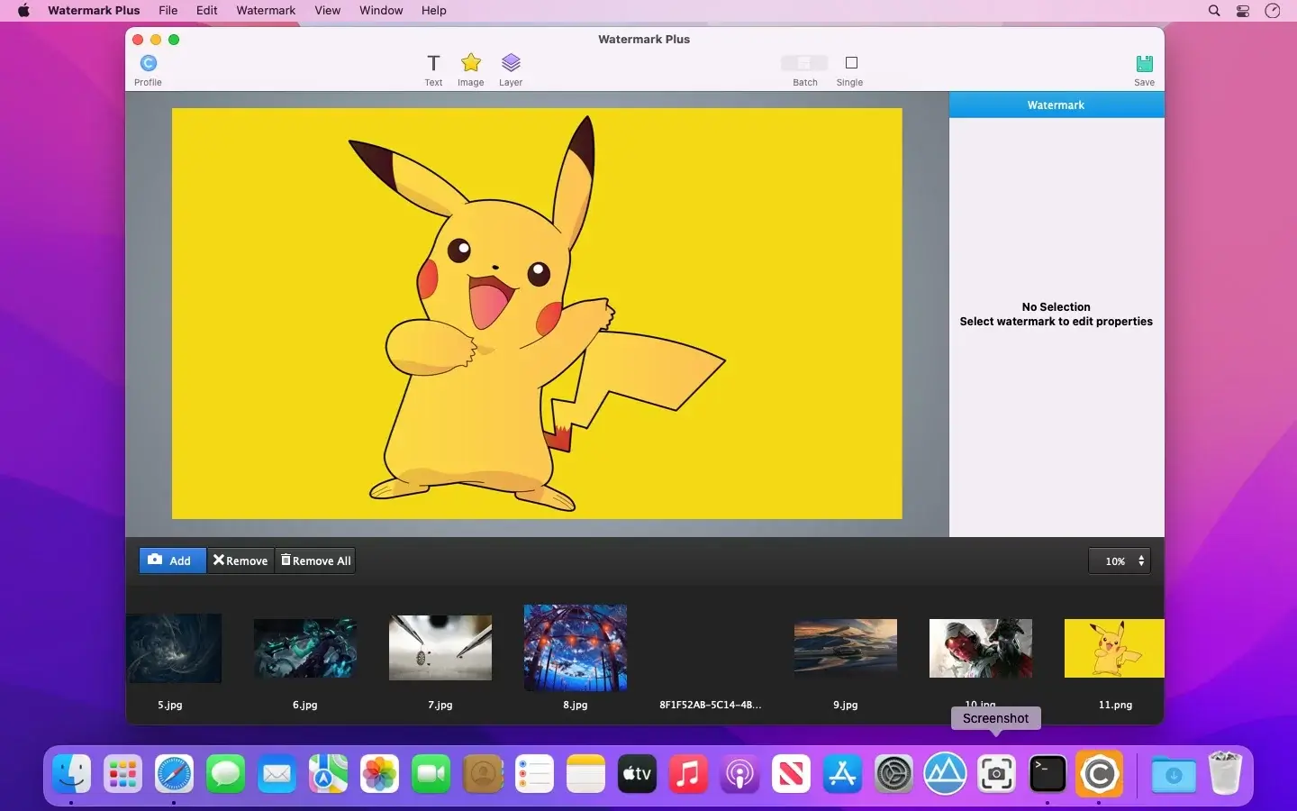Click the Pikachu image in the preview canvas
The height and width of the screenshot is (811, 1297).
click(x=537, y=314)
